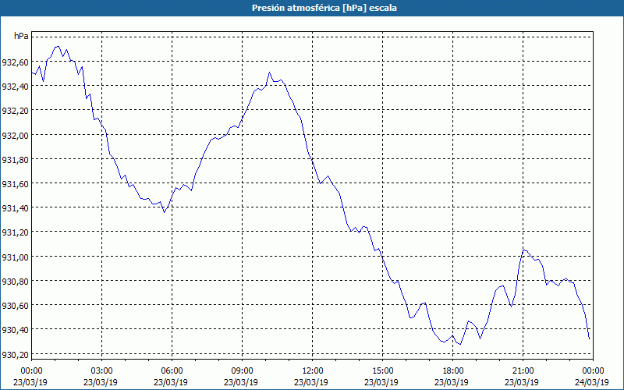Click the pressure curve peak near 01:00
This screenshot has height=390, width=624.
pyautogui.click(x=57, y=47)
